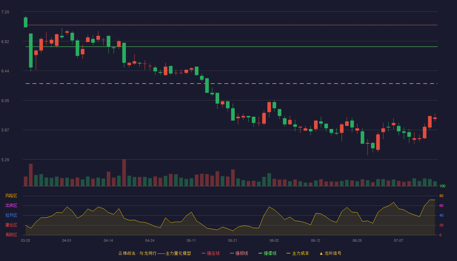Click the red 20 indicator axis value
Viewport: 457px width, 261px height.
(441, 225)
